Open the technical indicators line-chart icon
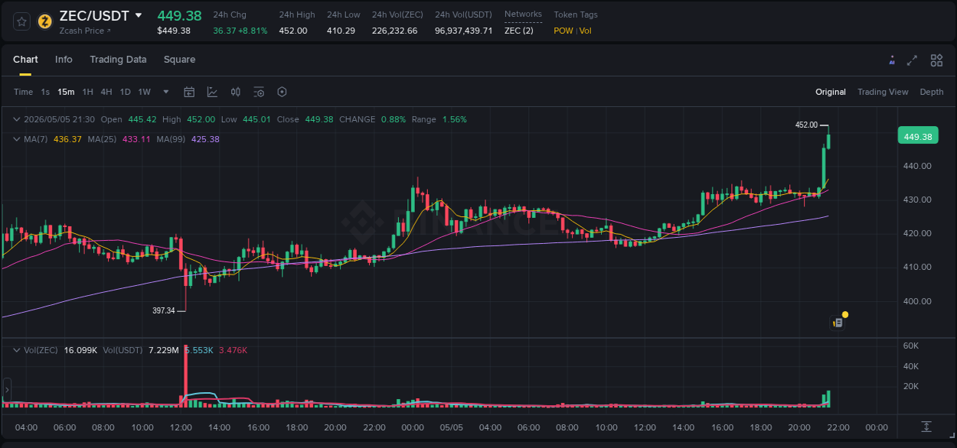 click(212, 92)
